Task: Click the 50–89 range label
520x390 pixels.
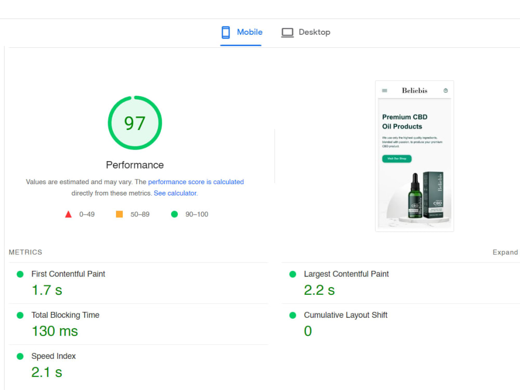Action: pos(140,215)
